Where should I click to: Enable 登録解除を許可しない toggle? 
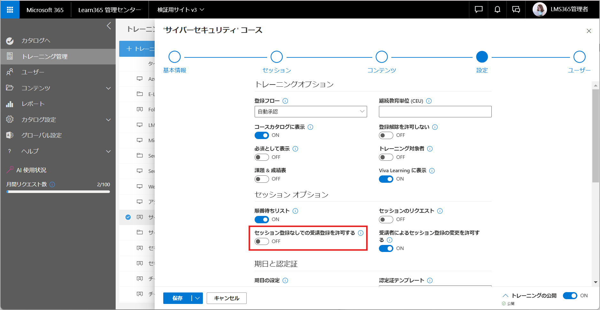(386, 136)
